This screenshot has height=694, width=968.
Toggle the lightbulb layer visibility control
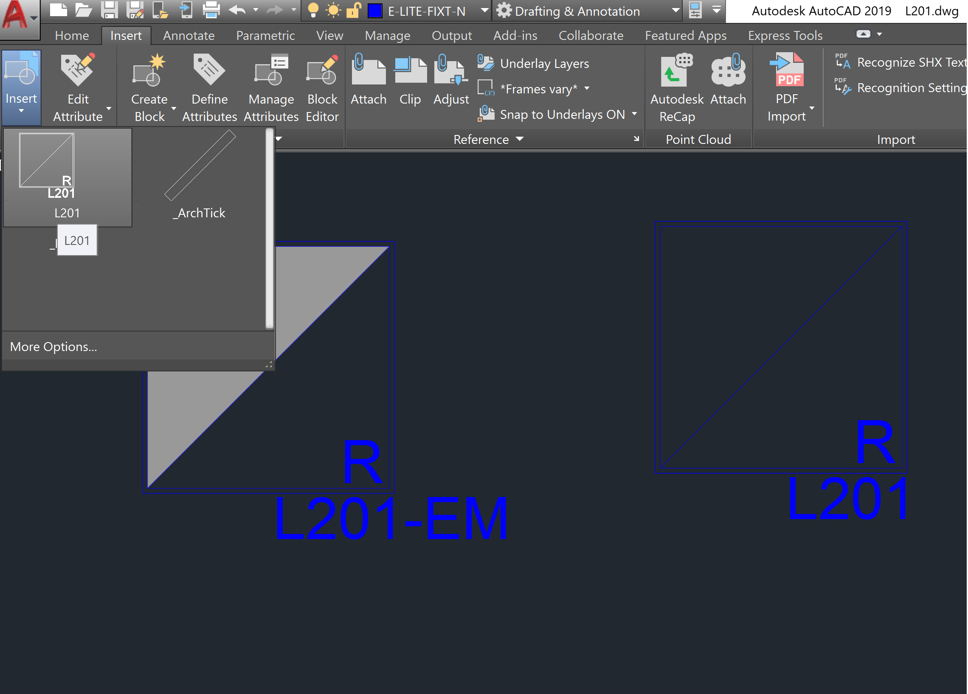[313, 11]
